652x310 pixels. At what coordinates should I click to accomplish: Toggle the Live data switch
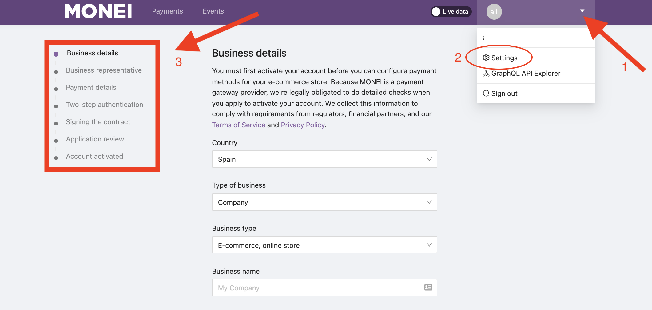coord(451,12)
